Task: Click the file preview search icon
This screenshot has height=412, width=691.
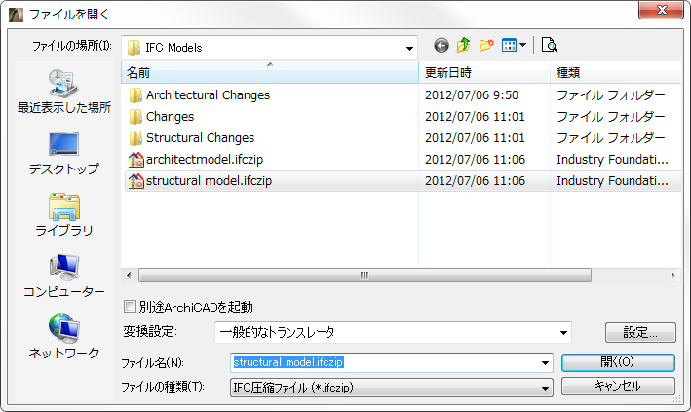Action: [549, 45]
